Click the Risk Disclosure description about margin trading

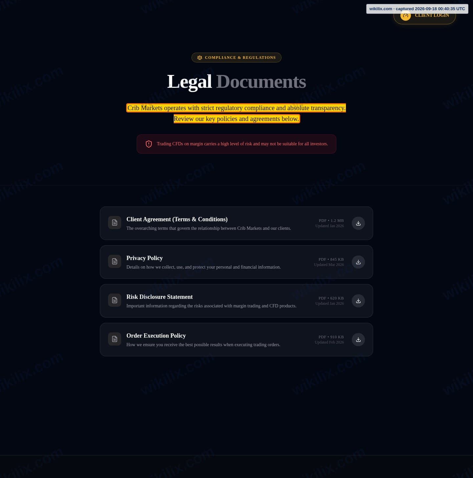[212, 306]
